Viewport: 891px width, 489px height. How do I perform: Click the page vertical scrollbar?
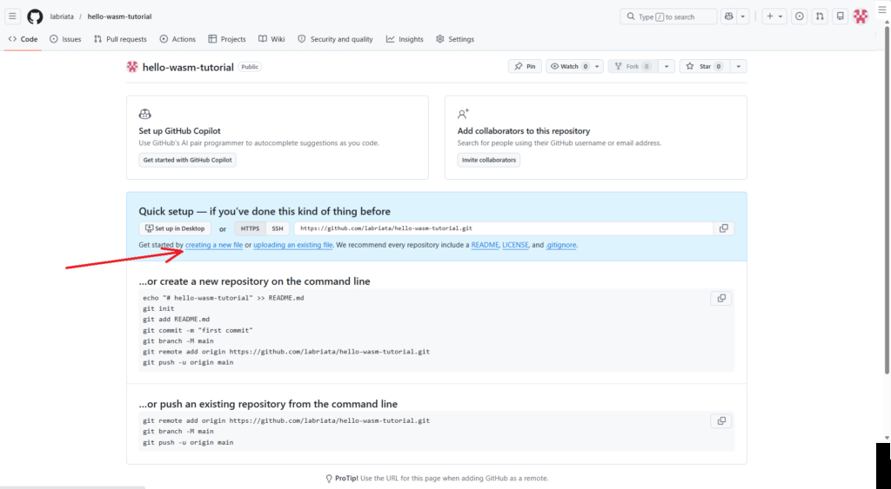[x=886, y=199]
